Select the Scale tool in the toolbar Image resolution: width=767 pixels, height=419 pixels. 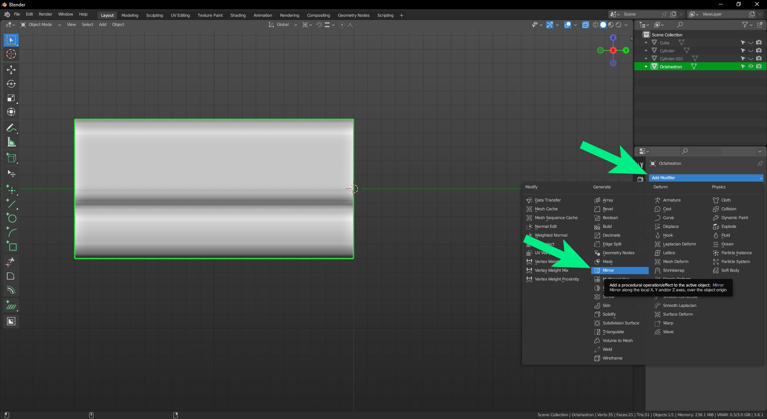coord(11,98)
